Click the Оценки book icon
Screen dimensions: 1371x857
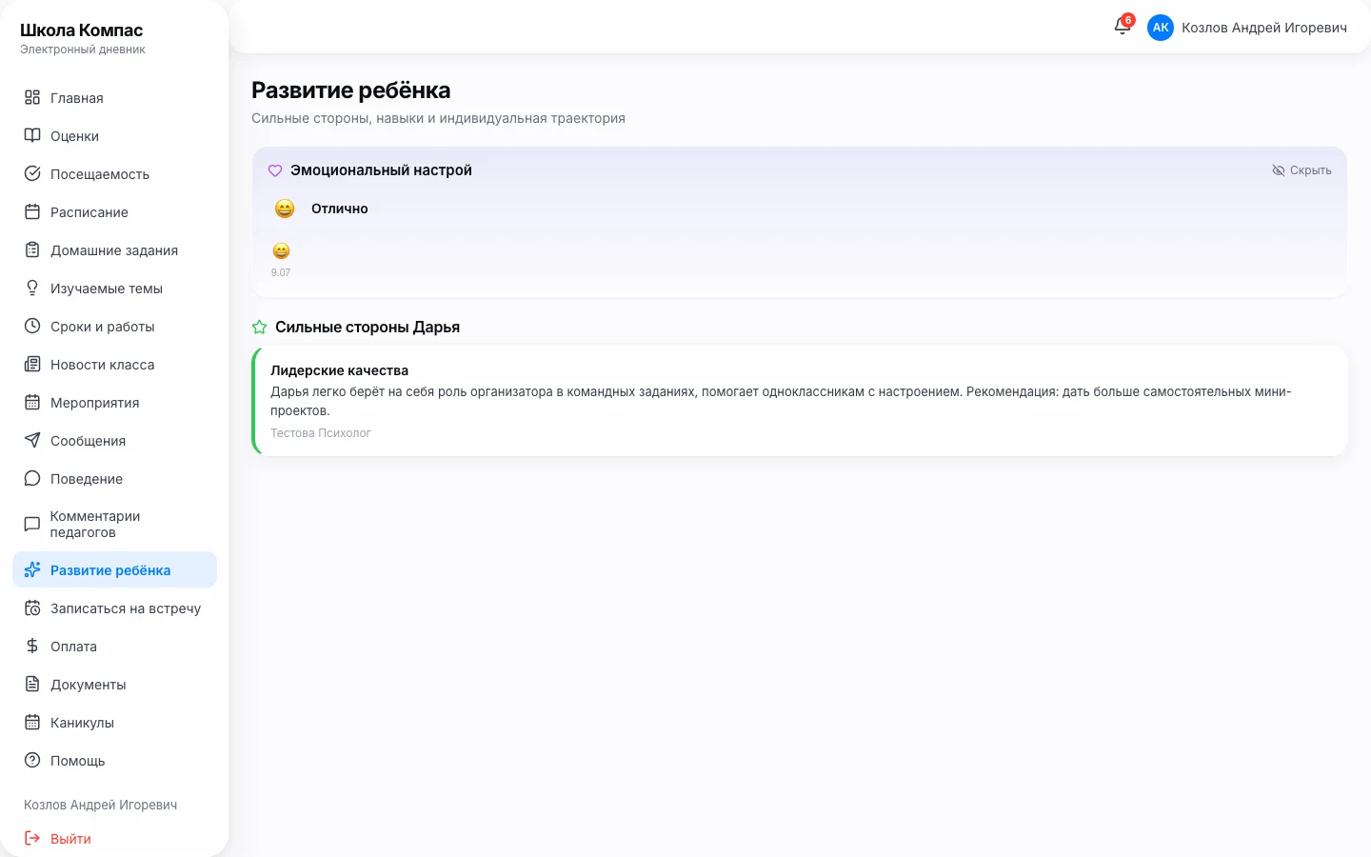click(x=32, y=135)
